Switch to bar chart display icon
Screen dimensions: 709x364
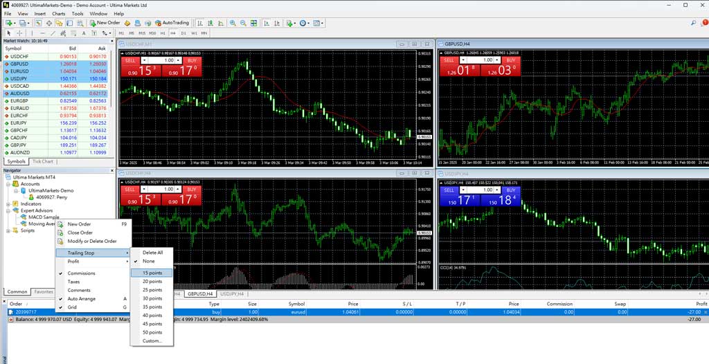(x=199, y=23)
